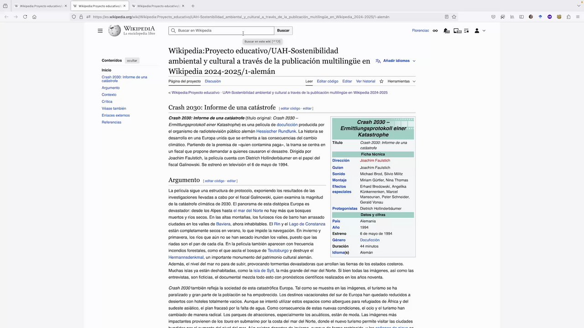Jump to Referencias in contents
This screenshot has width=584, height=328.
point(111,122)
